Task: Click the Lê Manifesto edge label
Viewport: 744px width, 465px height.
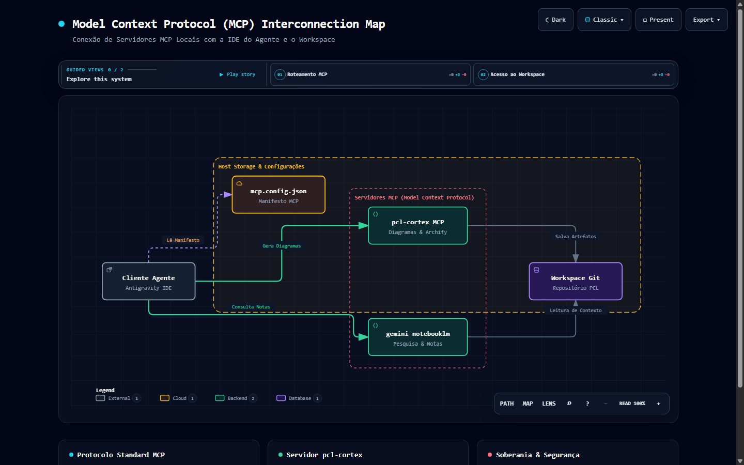Action: pyautogui.click(x=183, y=240)
